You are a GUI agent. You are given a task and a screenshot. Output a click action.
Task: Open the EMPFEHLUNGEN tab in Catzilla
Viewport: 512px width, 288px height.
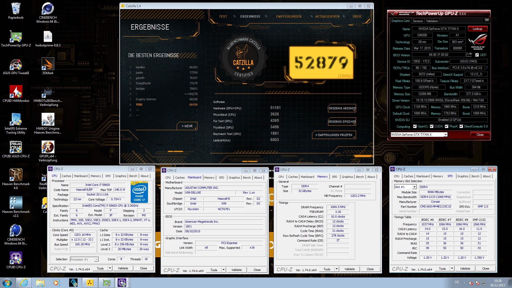tap(289, 17)
